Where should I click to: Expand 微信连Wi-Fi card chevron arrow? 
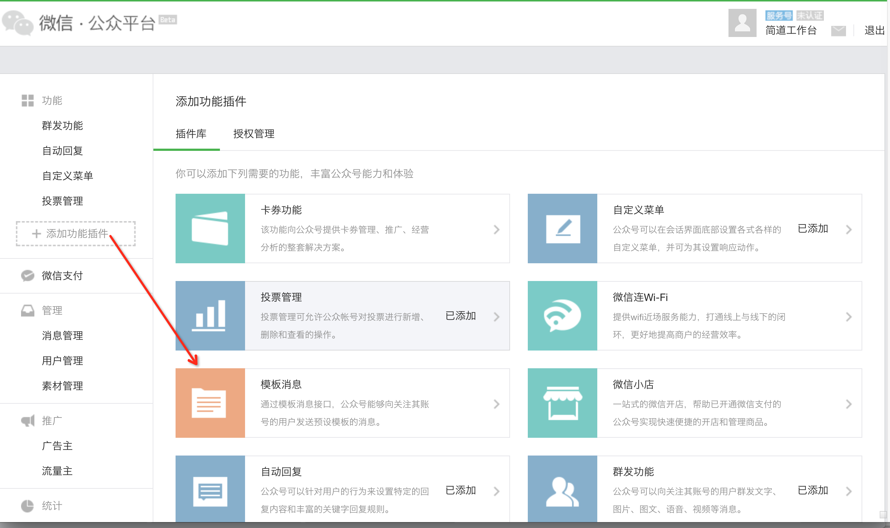click(849, 317)
